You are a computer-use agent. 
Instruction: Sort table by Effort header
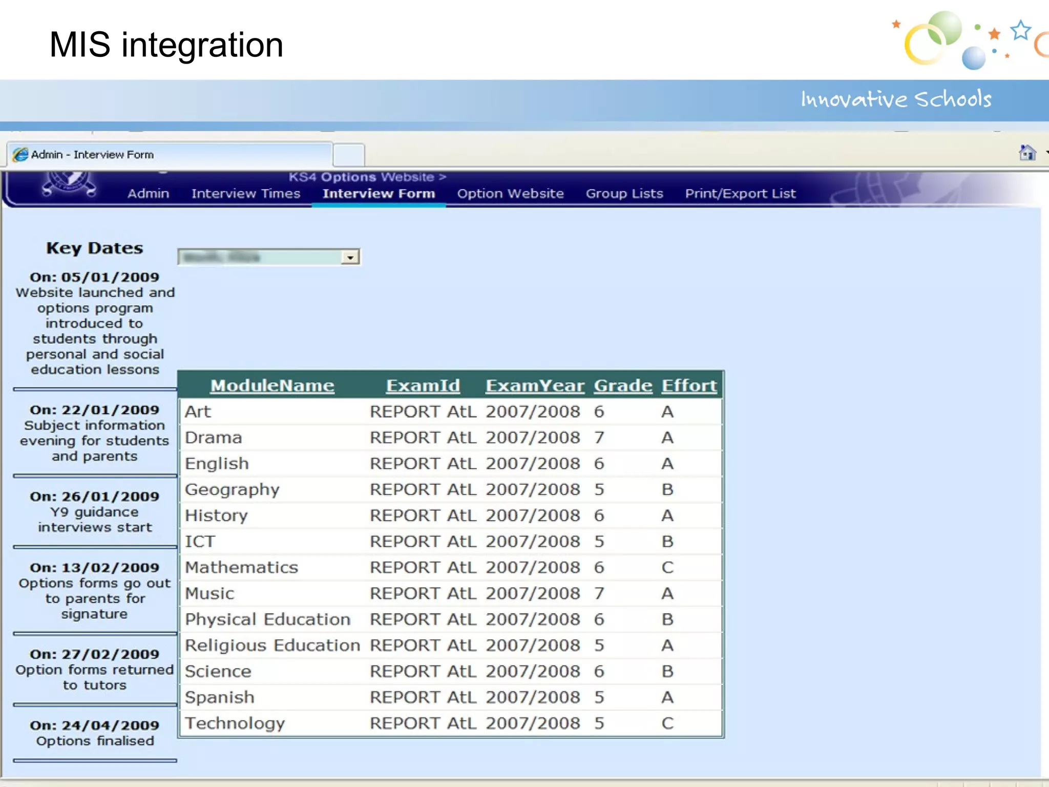689,385
